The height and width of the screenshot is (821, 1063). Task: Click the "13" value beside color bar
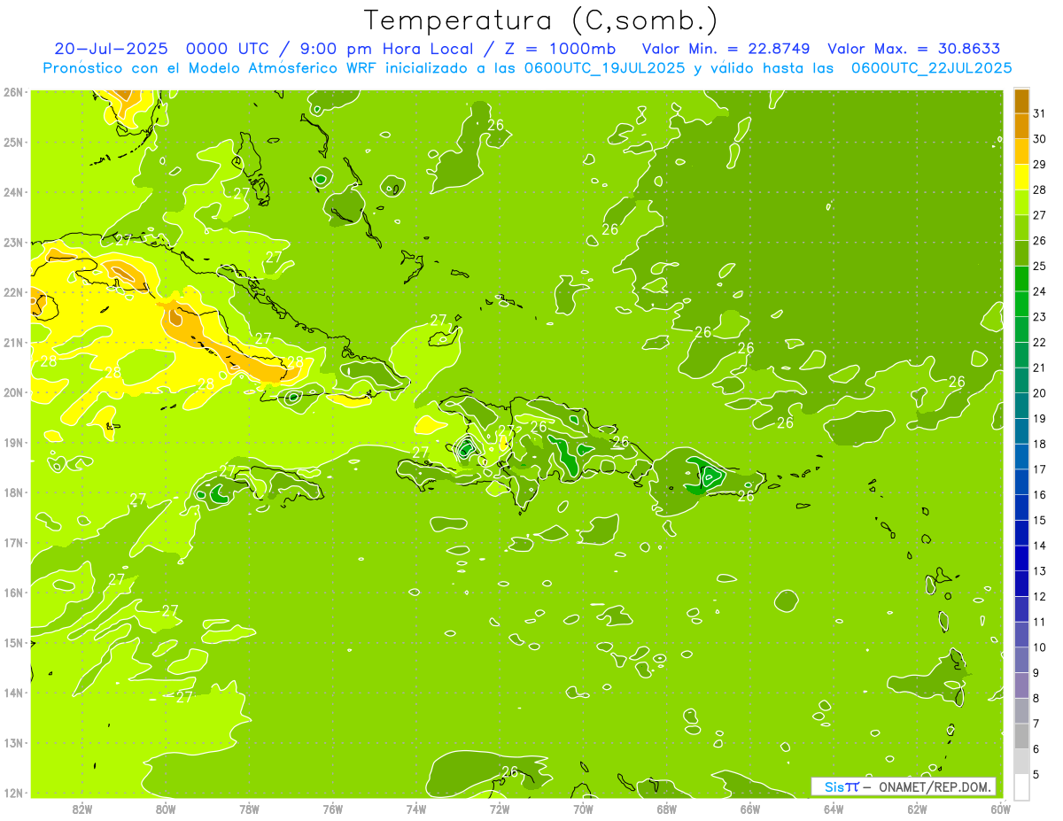pos(1040,570)
